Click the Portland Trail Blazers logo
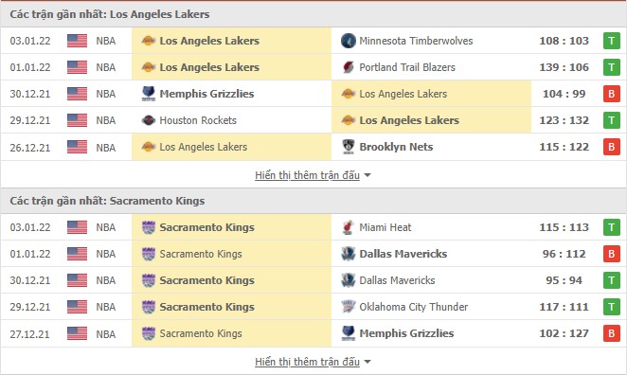This screenshot has width=627, height=375. (348, 67)
